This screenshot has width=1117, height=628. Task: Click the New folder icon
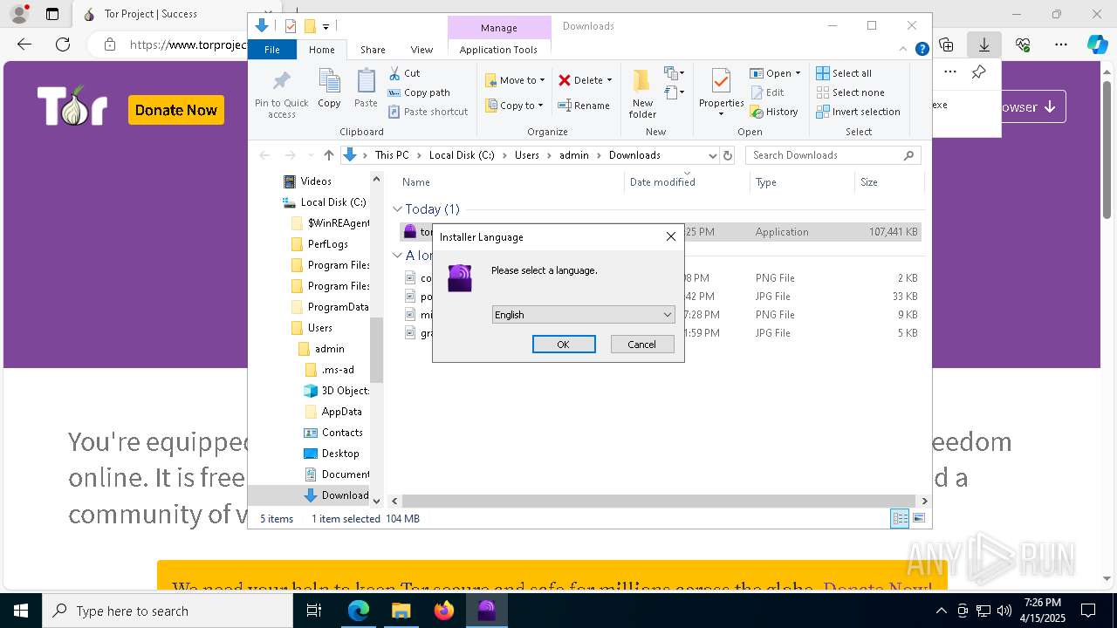641,81
